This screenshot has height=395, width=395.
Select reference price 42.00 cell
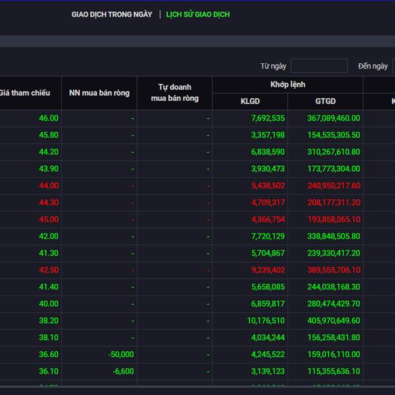click(x=49, y=236)
